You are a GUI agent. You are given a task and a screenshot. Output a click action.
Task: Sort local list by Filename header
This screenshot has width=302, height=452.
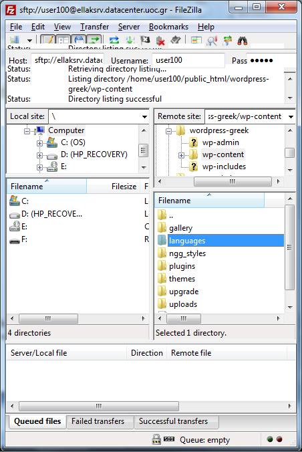46,187
